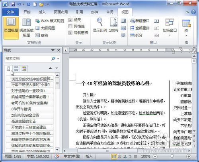Set zoom to 100% page icon
Image resolution: width=199 pixels, height=162 pixels.
click(x=114, y=25)
